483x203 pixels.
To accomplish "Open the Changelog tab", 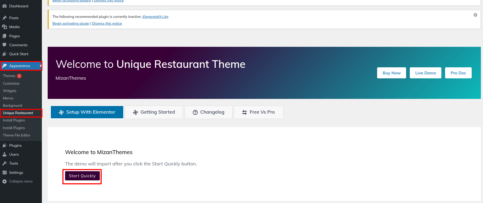I will coord(208,112).
